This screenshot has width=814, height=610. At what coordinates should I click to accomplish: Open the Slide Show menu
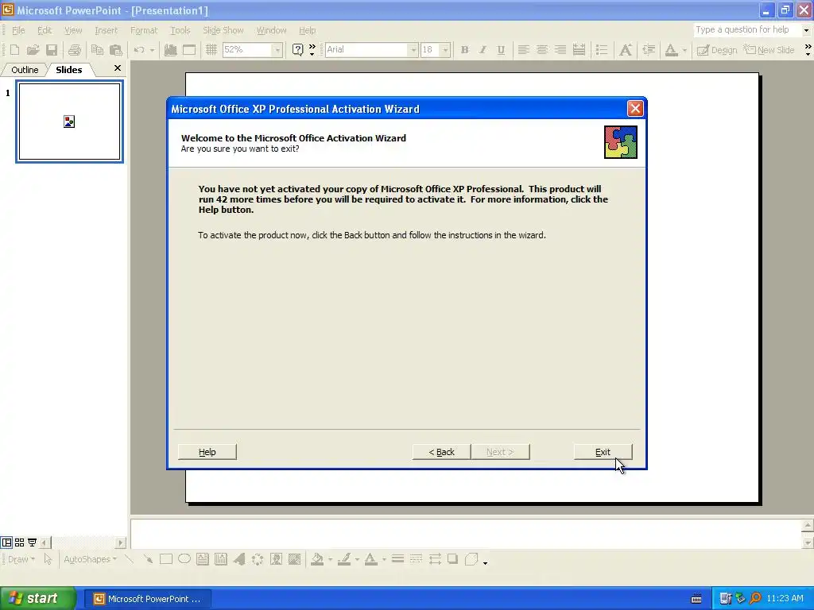tap(223, 30)
